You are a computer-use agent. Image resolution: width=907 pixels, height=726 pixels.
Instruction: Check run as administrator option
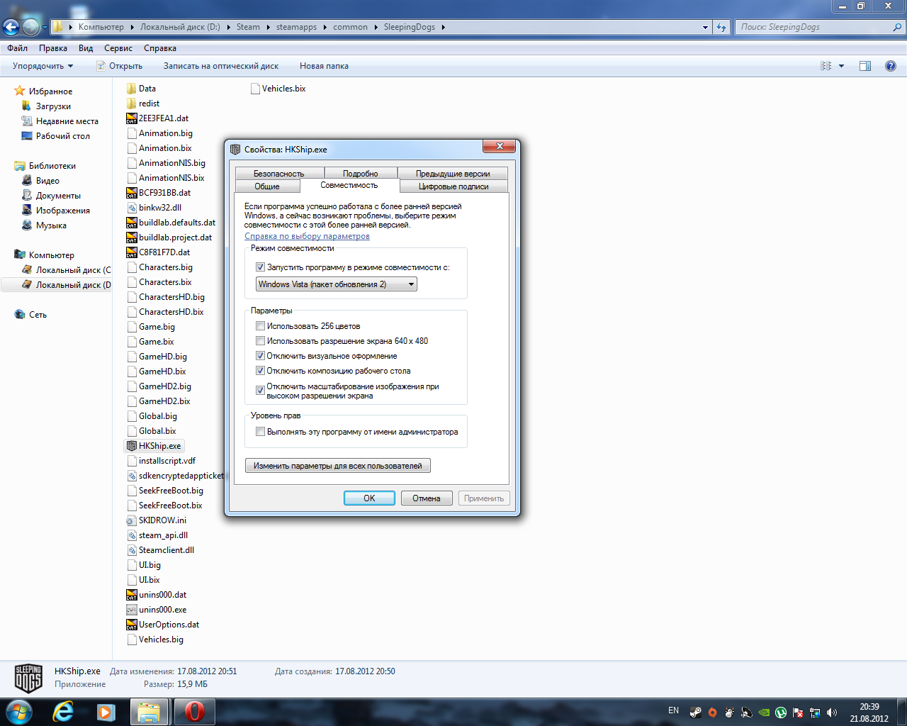(260, 432)
